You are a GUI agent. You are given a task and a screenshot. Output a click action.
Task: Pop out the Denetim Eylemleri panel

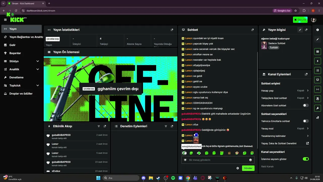(x=172, y=126)
